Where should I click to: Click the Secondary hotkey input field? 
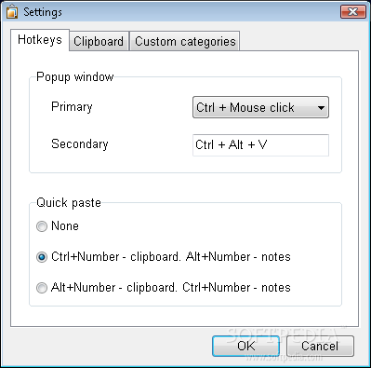point(260,145)
